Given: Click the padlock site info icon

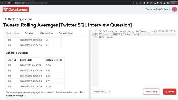Looking at the screenshot, I should (13, 3).
